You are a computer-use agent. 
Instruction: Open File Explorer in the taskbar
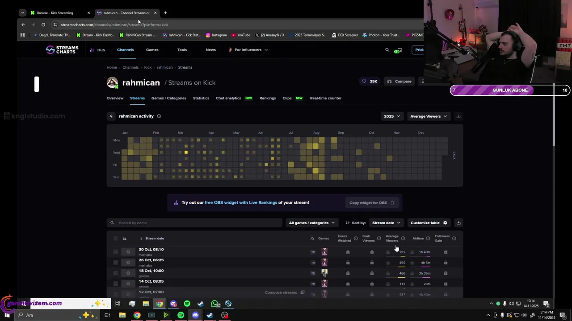122,315
